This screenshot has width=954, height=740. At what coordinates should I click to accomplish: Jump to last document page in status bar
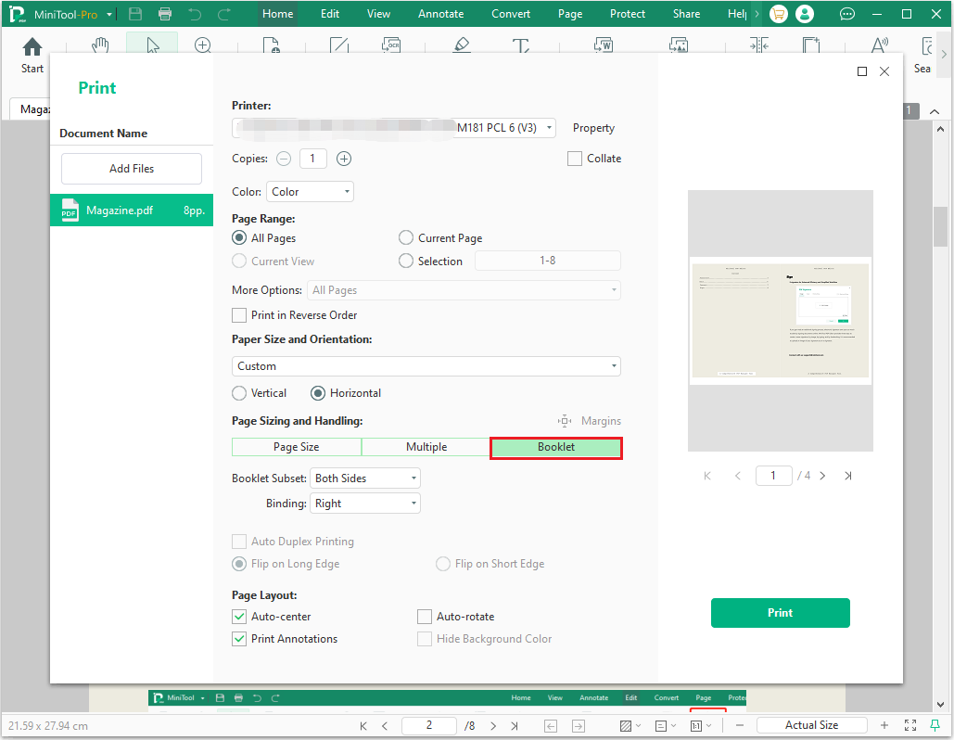tap(515, 725)
